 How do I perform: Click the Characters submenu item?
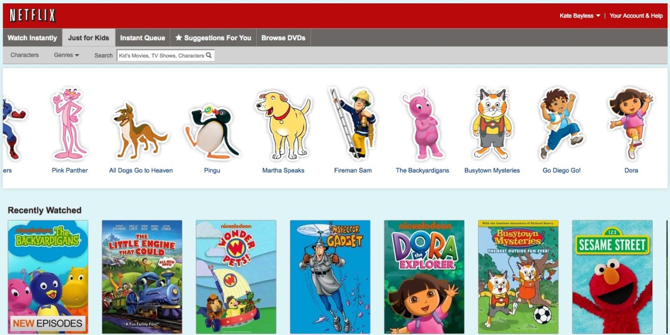point(25,55)
